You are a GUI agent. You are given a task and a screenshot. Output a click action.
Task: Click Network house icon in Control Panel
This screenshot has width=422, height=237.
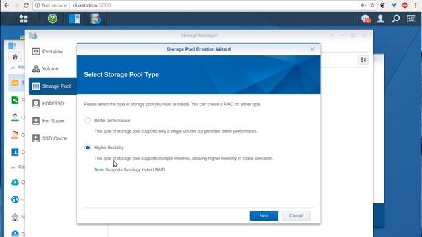click(x=15, y=217)
